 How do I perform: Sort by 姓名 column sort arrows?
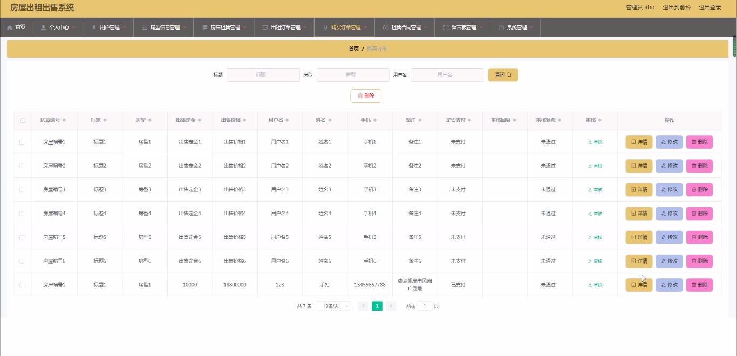coord(331,120)
